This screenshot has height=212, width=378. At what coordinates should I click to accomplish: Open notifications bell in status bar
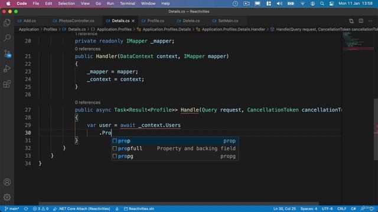pos(372,208)
